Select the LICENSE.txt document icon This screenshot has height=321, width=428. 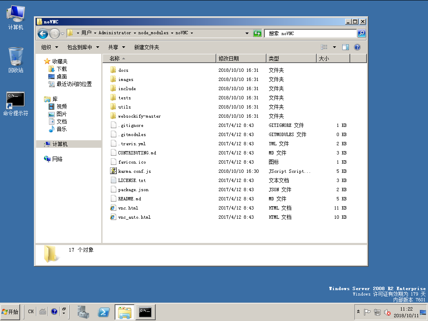(x=113, y=180)
